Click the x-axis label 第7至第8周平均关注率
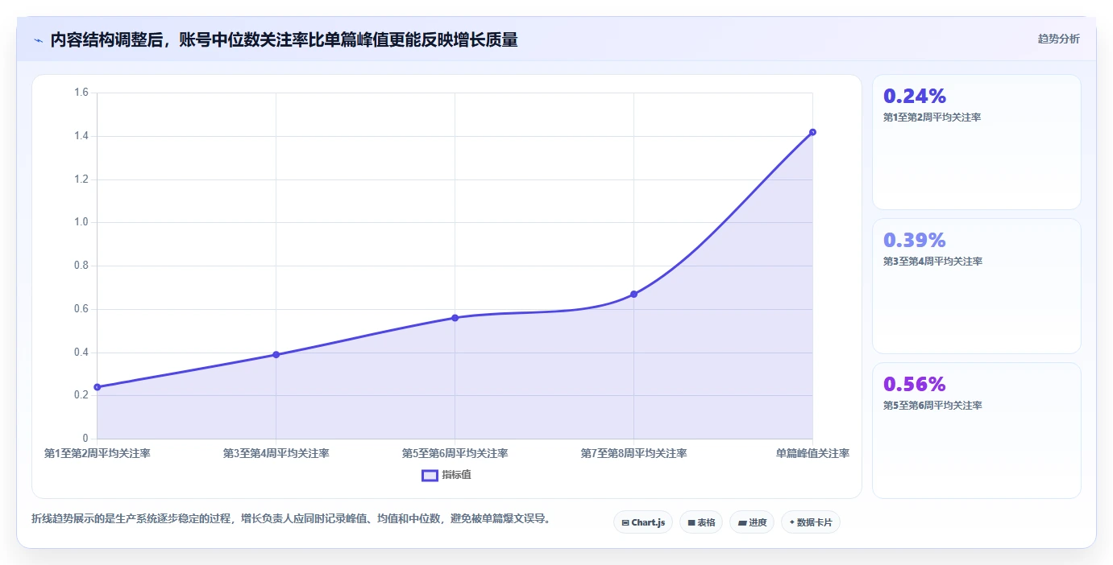 (633, 453)
